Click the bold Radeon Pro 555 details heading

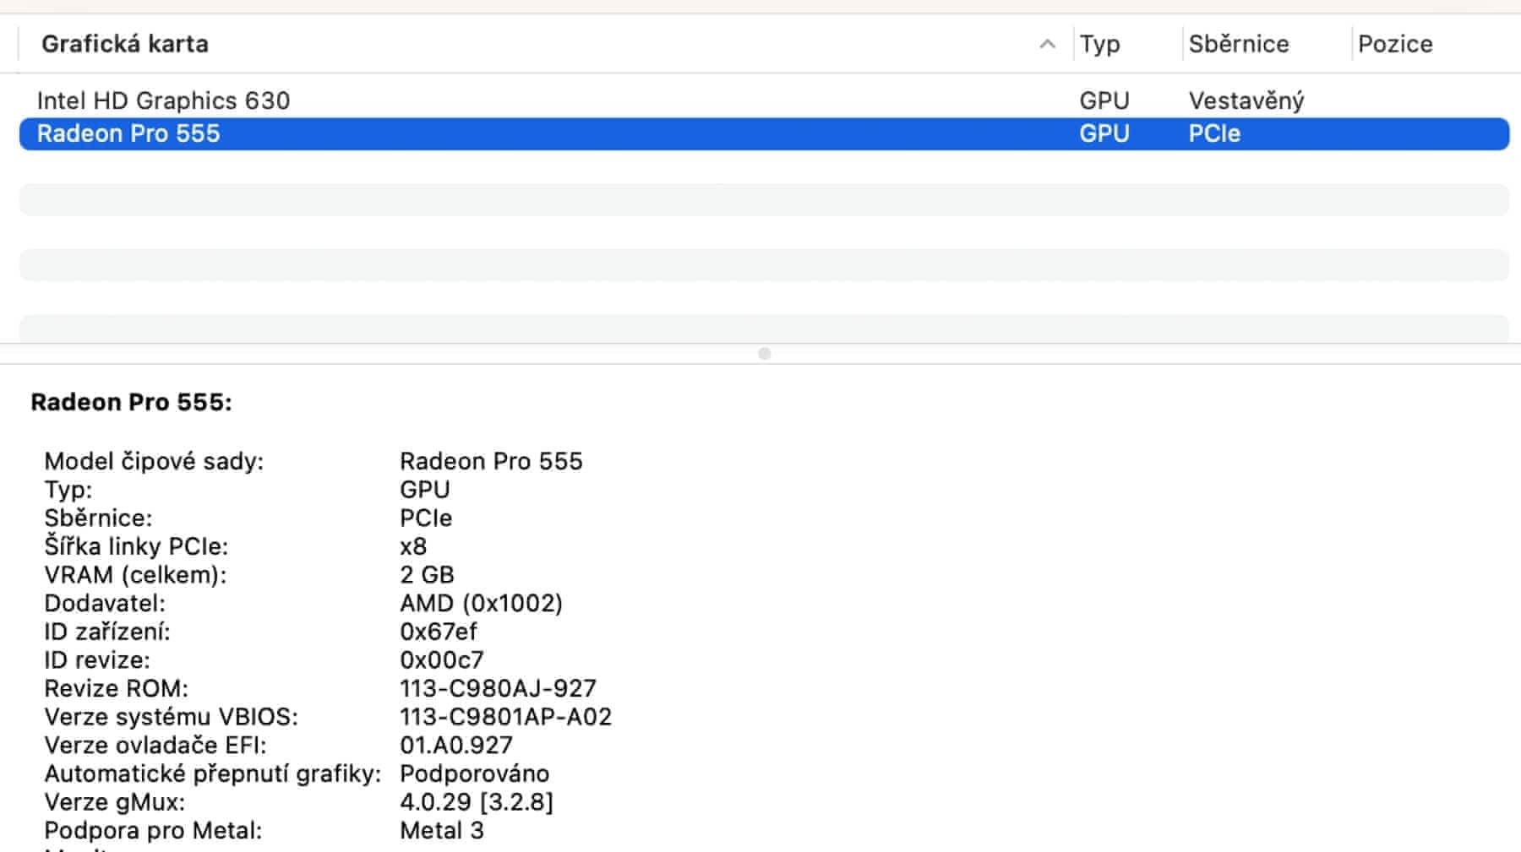(131, 402)
